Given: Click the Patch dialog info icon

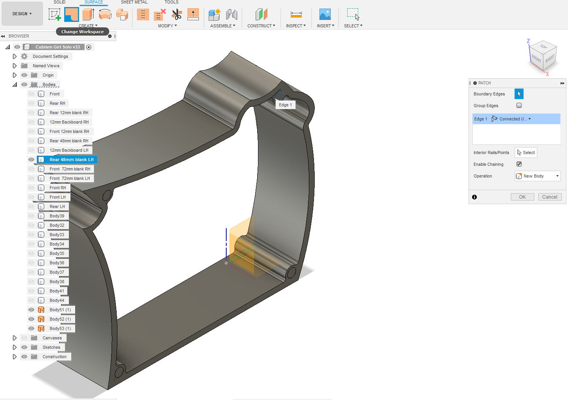Looking at the screenshot, I should pyautogui.click(x=474, y=197).
